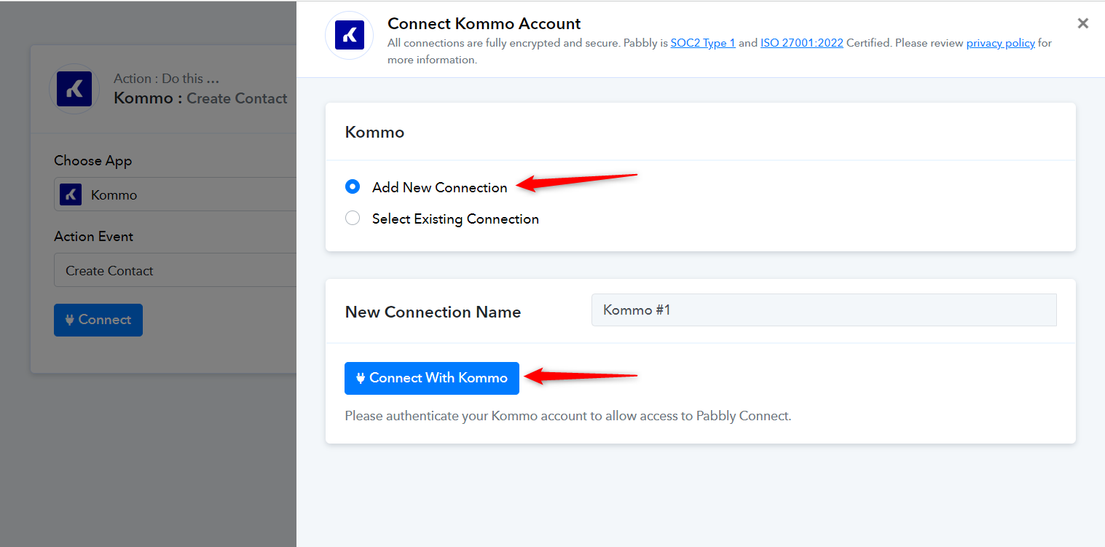The height and width of the screenshot is (547, 1105).
Task: Open the ISO 27001:2022 certification link
Action: 802,43
